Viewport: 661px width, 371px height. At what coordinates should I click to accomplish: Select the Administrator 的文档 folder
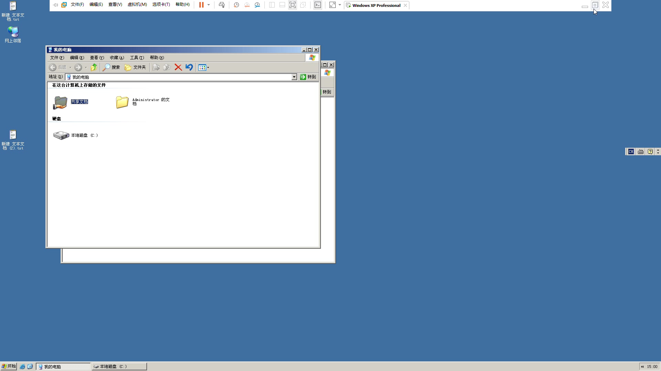pyautogui.click(x=122, y=102)
